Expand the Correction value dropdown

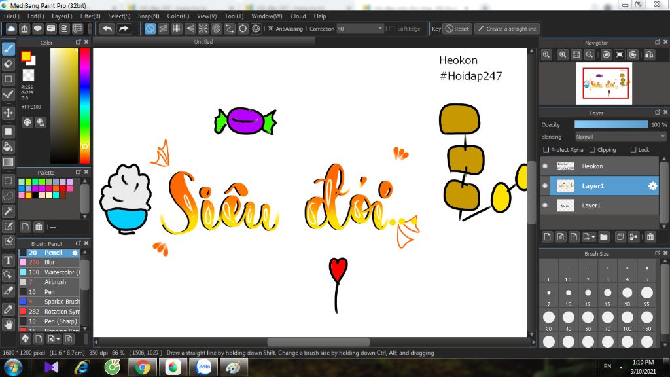(x=380, y=29)
